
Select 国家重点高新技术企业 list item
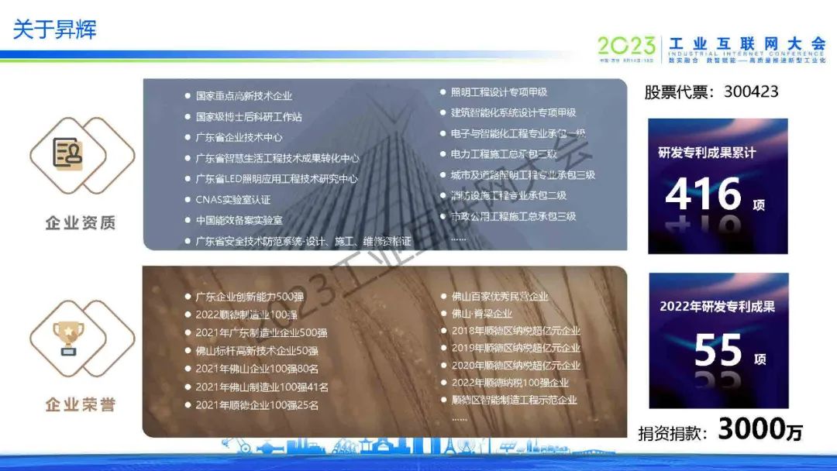tap(243, 96)
